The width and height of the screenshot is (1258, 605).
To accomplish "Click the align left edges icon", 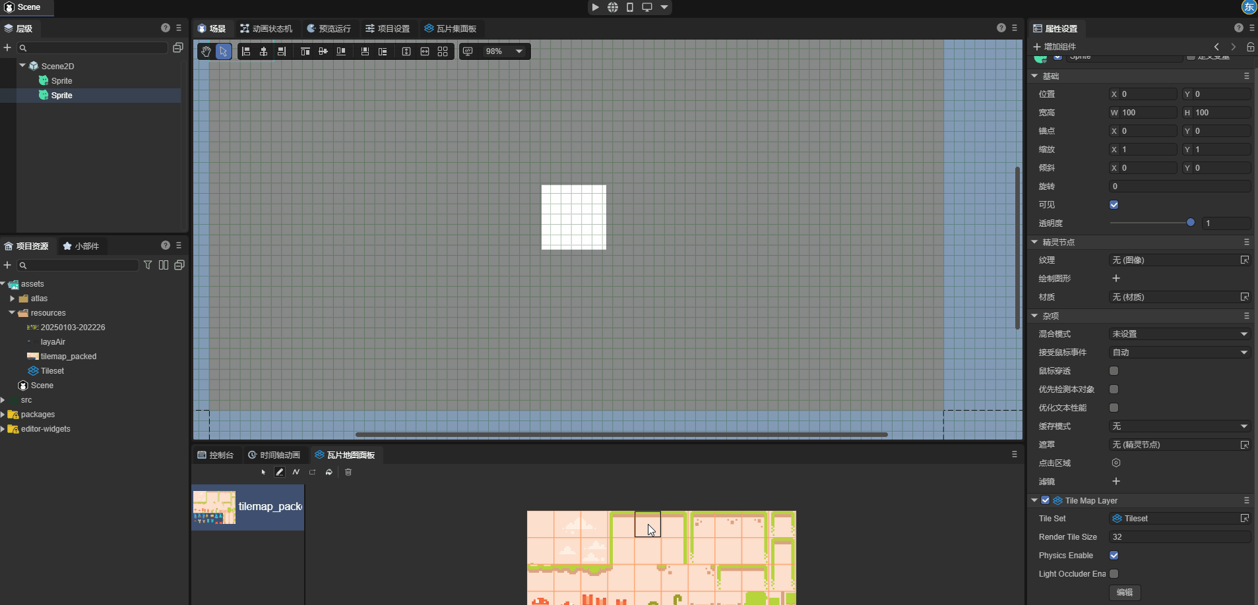I will 246,51.
